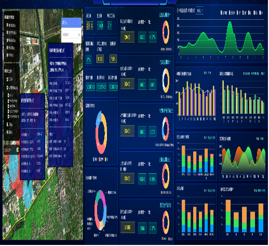Toggle the red legend entry of the green-yellow bar chart
The image size is (269, 246).
pyautogui.click(x=263, y=74)
